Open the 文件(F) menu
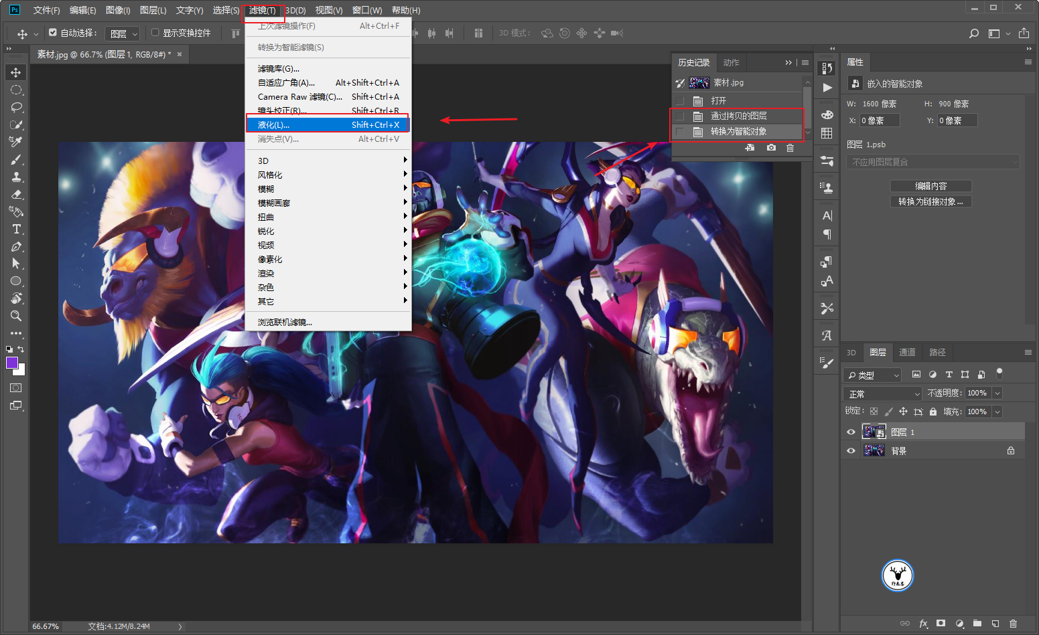Screen dimensions: 1039x635 pos(46,10)
